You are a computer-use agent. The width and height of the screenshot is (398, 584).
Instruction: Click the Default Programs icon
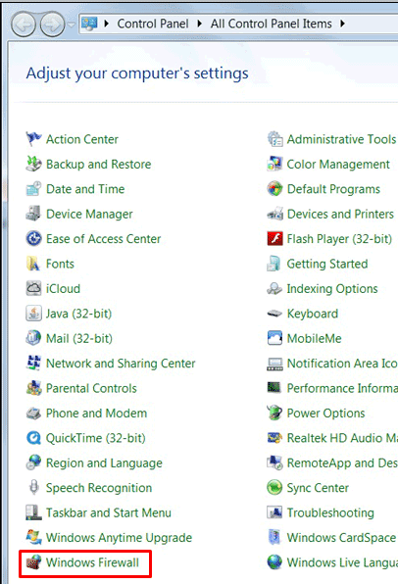(x=274, y=189)
